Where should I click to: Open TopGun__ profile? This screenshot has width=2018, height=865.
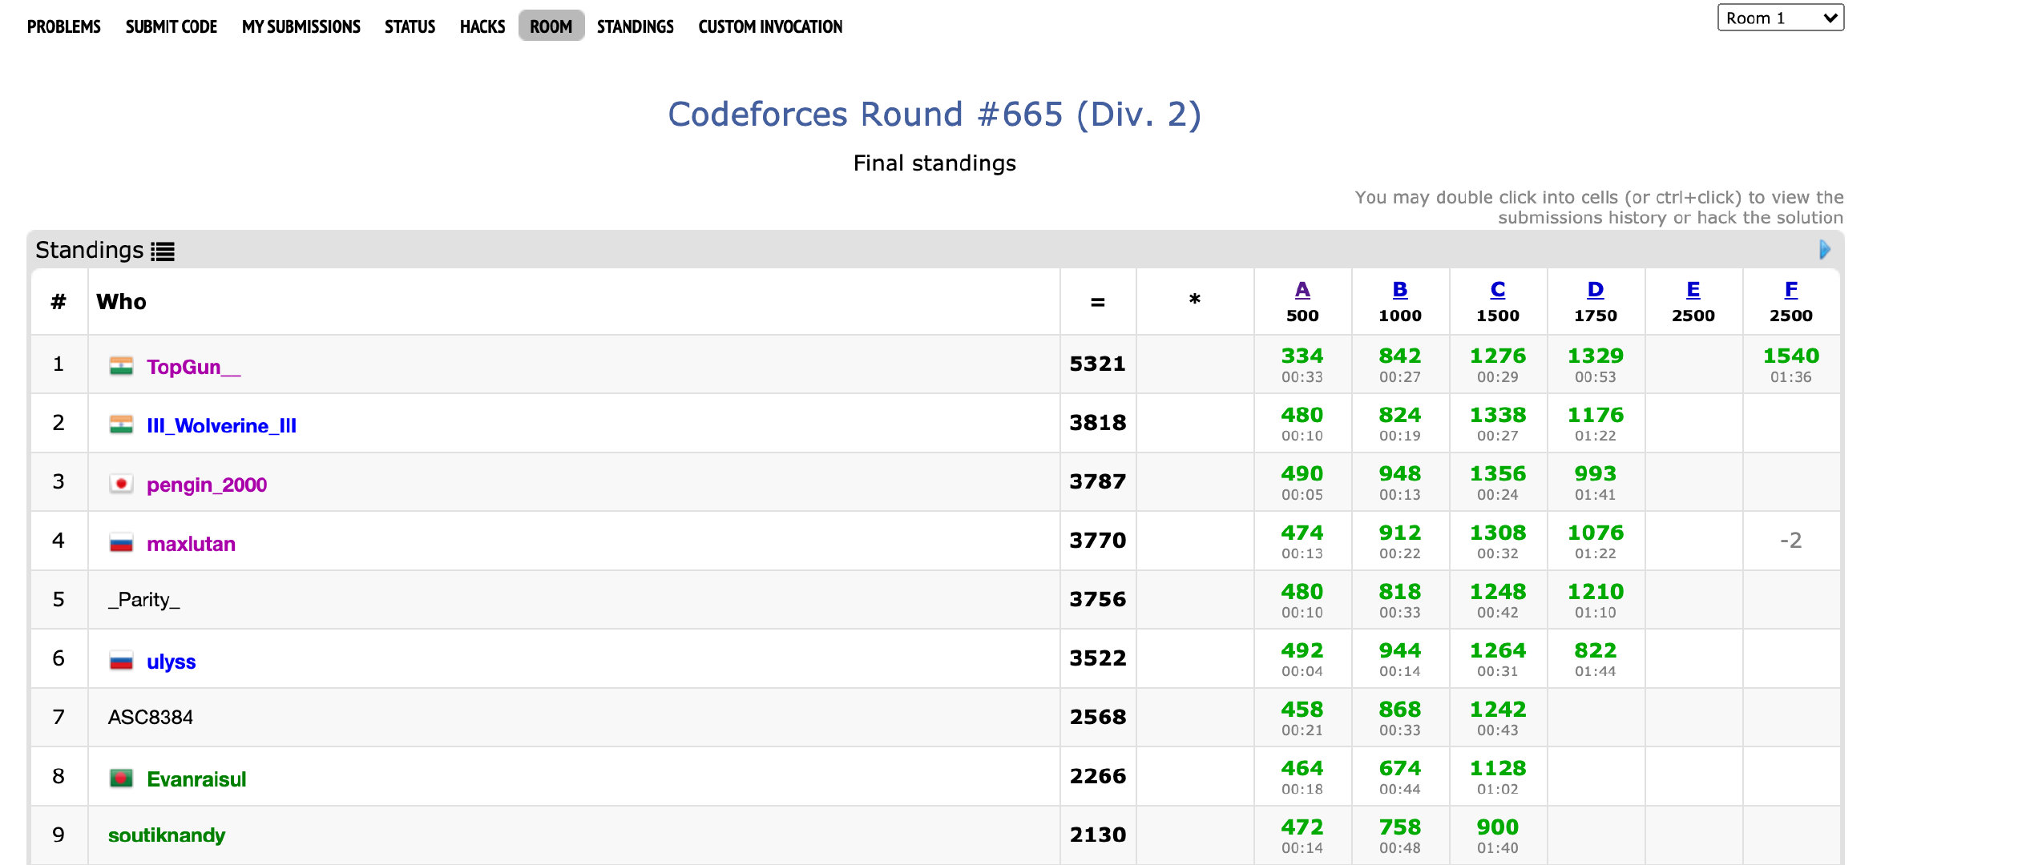[193, 367]
